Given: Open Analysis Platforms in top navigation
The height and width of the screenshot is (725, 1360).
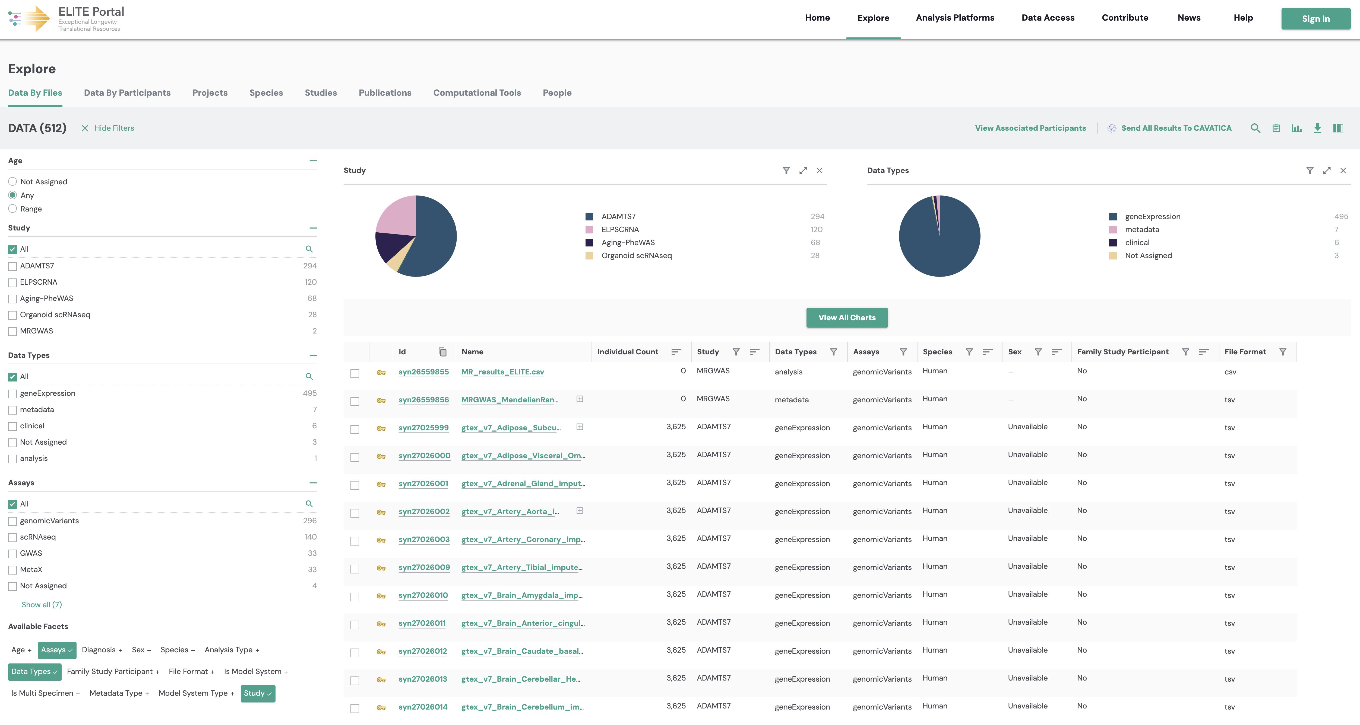Looking at the screenshot, I should 955,18.
